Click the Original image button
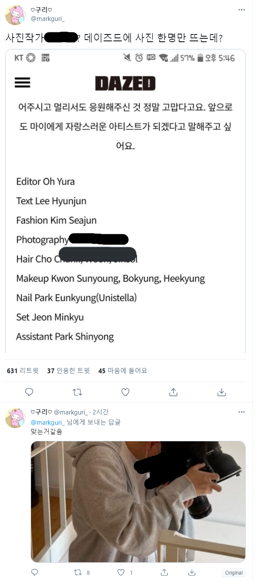Image resolution: width=258 pixels, height=584 pixels. click(234, 573)
